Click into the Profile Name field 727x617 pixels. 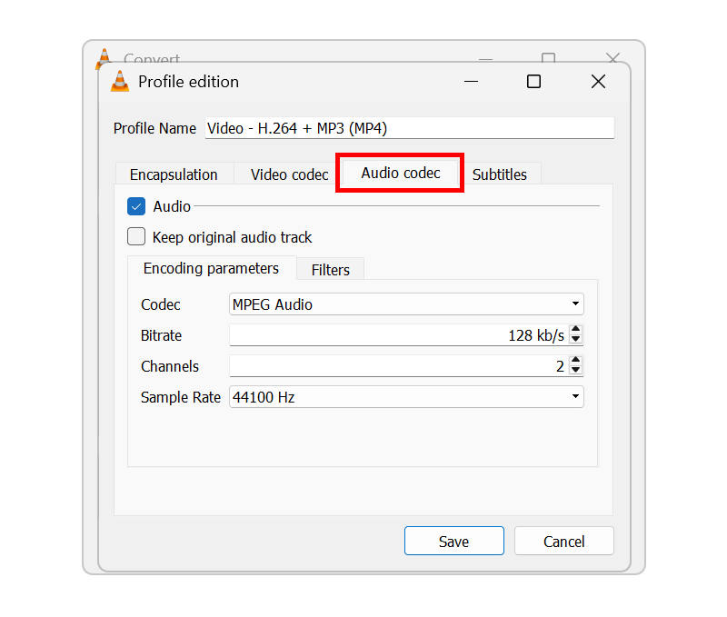(x=410, y=128)
